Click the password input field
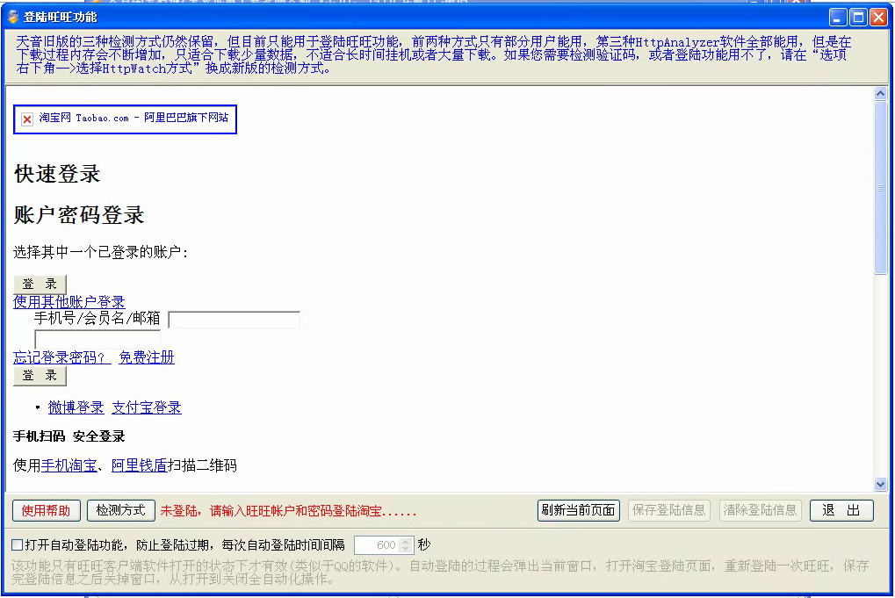This screenshot has width=895, height=598. pyautogui.click(x=97, y=339)
